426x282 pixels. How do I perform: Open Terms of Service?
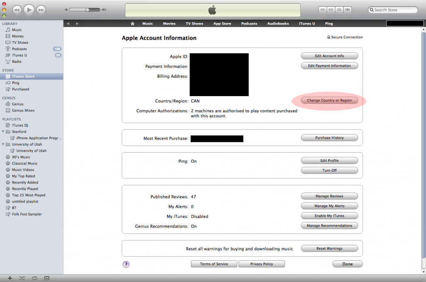point(214,264)
